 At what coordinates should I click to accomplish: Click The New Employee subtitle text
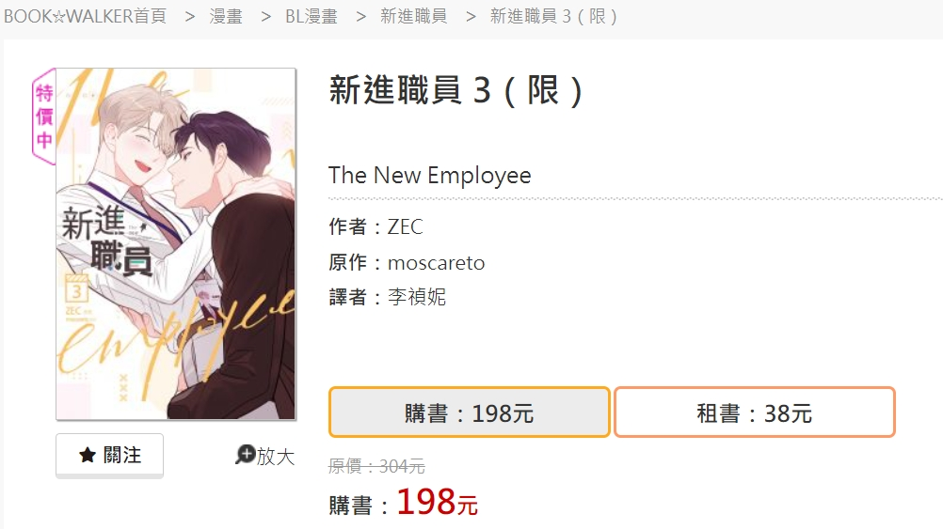429,176
